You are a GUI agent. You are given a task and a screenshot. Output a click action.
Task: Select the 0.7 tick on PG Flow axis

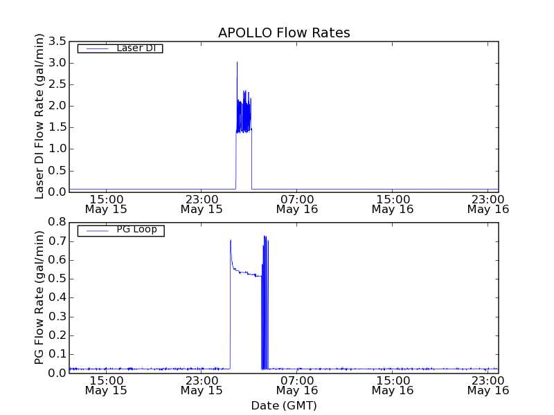point(57,241)
